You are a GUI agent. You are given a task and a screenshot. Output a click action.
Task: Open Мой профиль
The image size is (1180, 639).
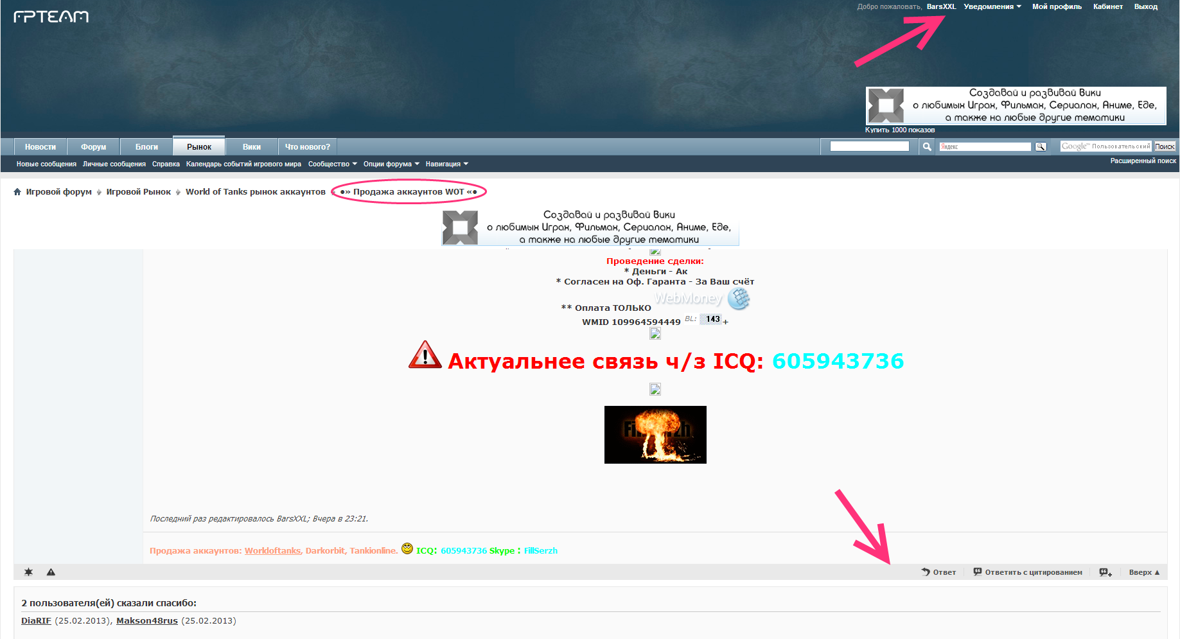click(1057, 6)
